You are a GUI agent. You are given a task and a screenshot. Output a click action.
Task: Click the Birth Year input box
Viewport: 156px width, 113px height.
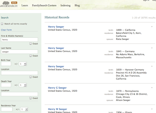click(6, 64)
